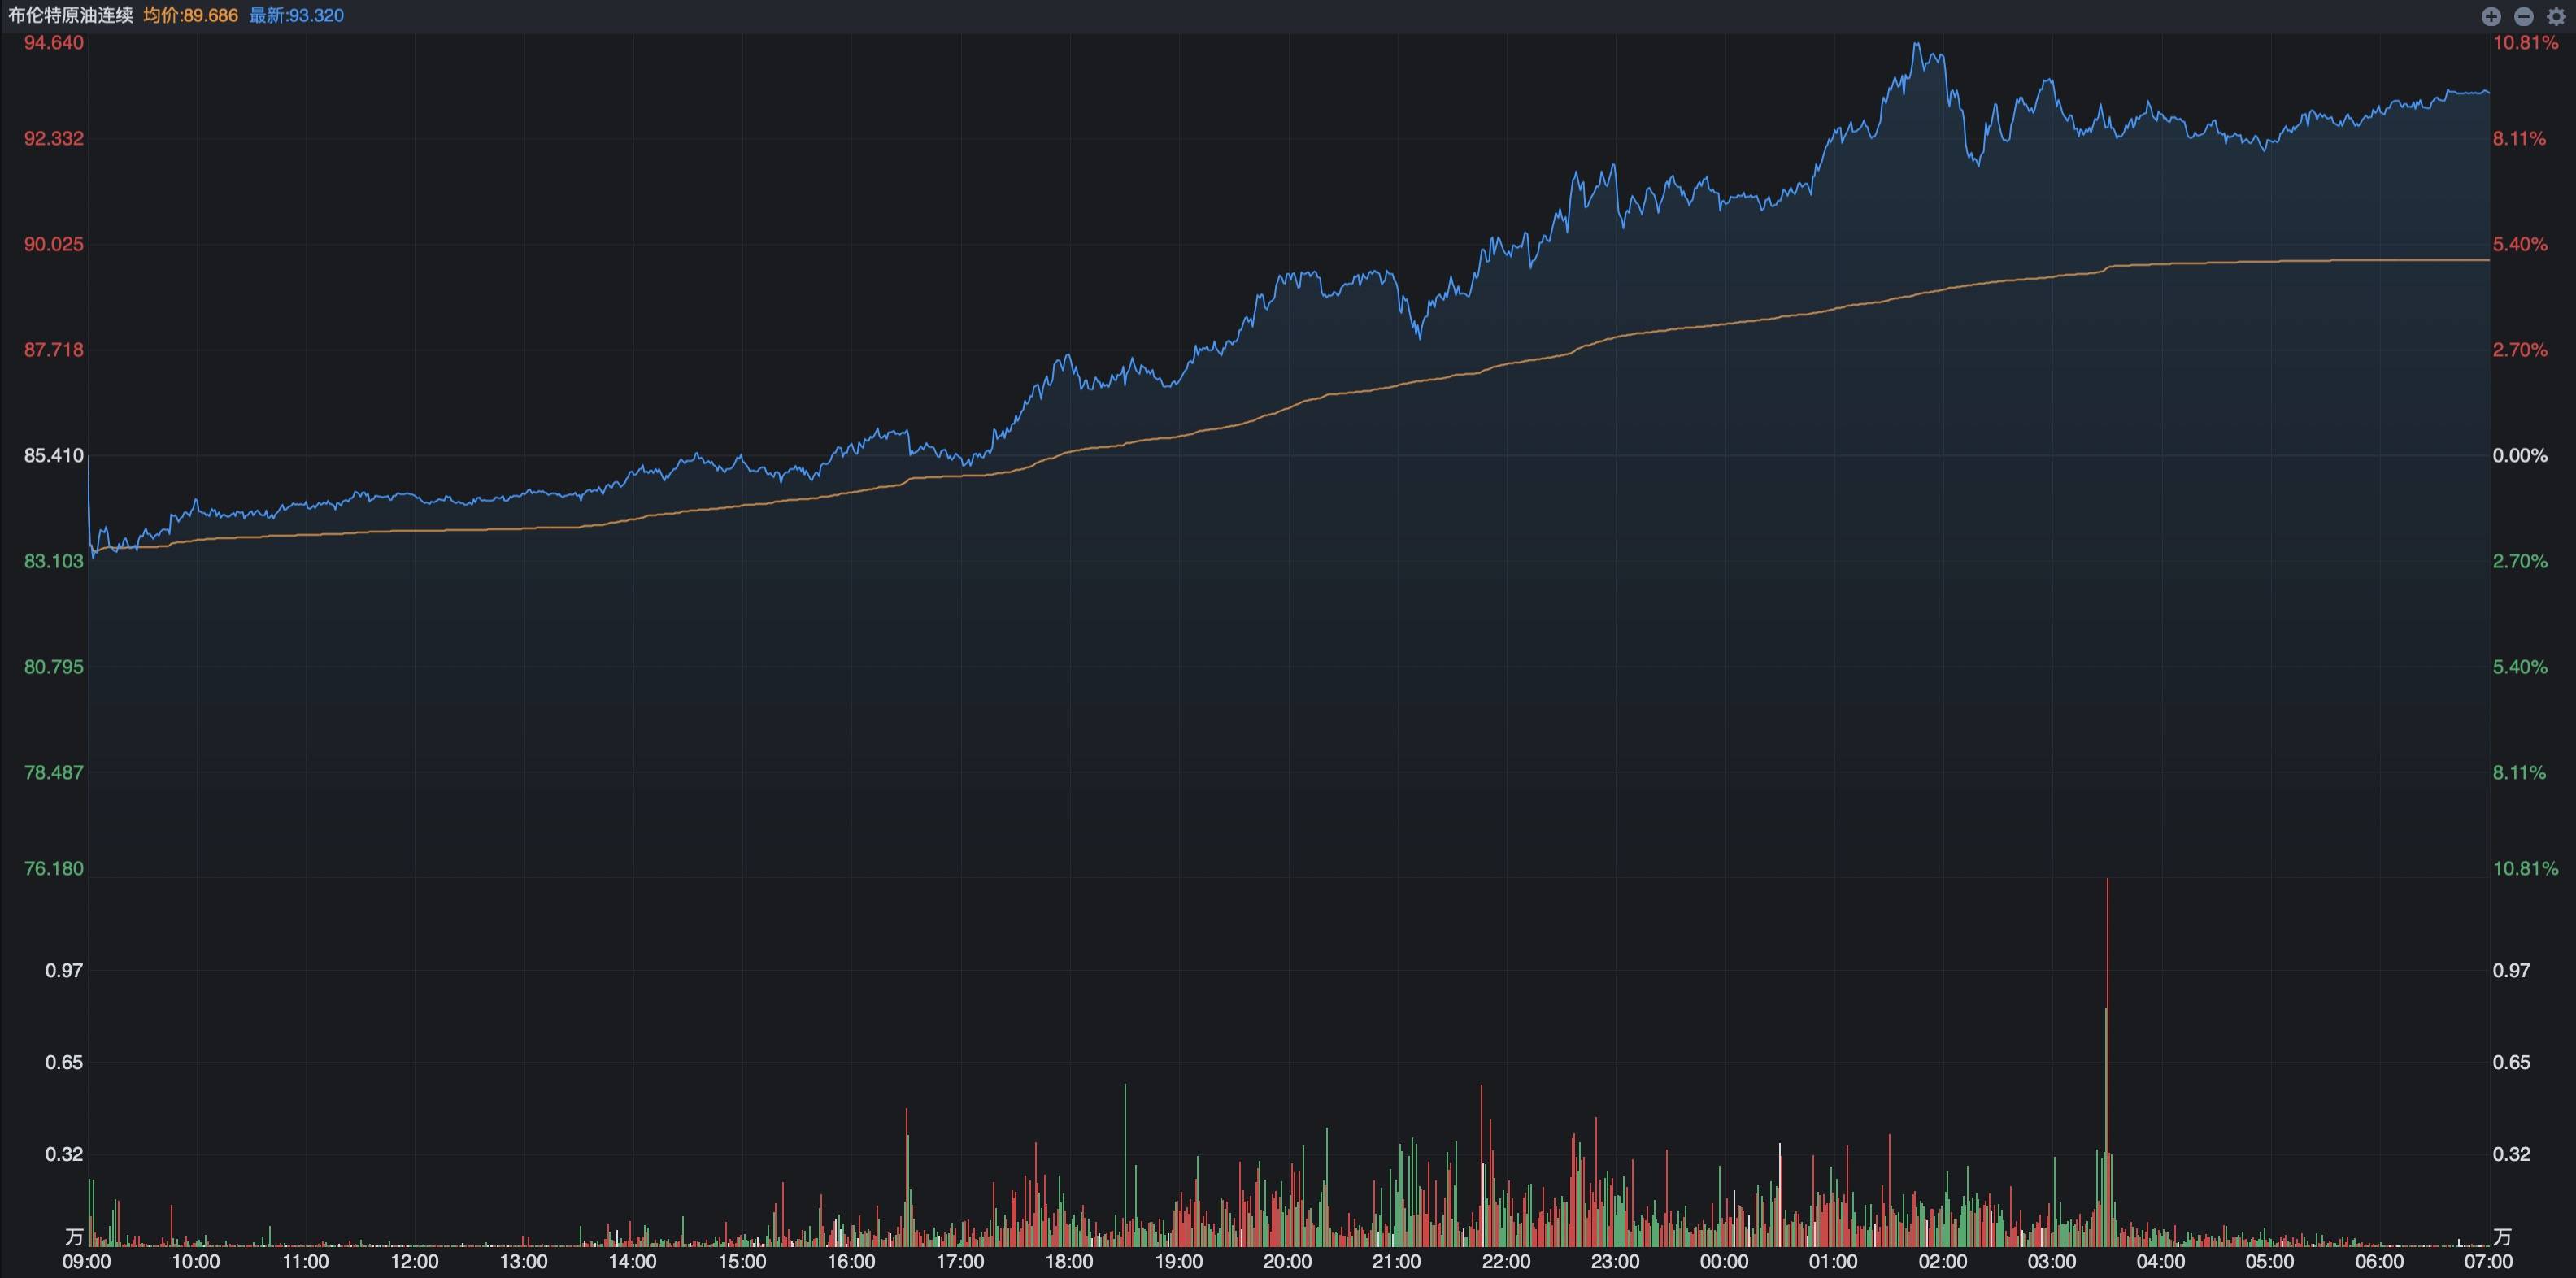Image resolution: width=2576 pixels, height=1278 pixels.
Task: Click the 76.180 lowest price label
Action: (54, 868)
